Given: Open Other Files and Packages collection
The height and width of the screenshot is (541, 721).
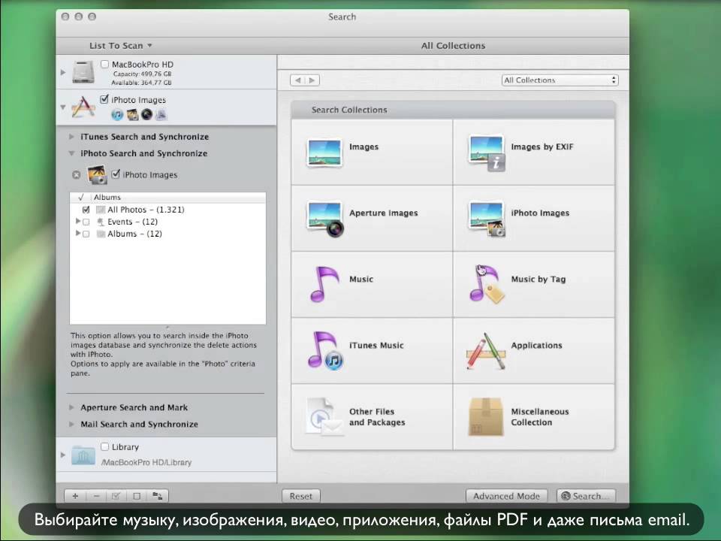Looking at the screenshot, I should (x=372, y=417).
